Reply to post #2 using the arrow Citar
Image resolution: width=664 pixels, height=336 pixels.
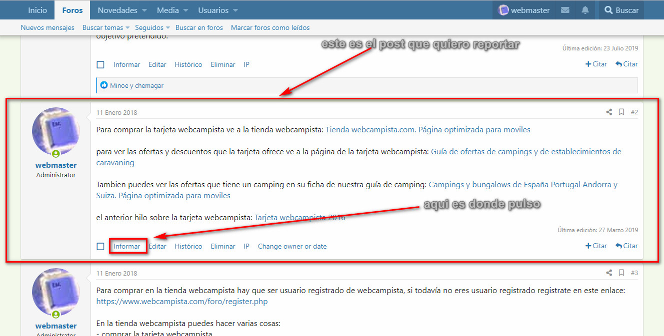coord(626,246)
